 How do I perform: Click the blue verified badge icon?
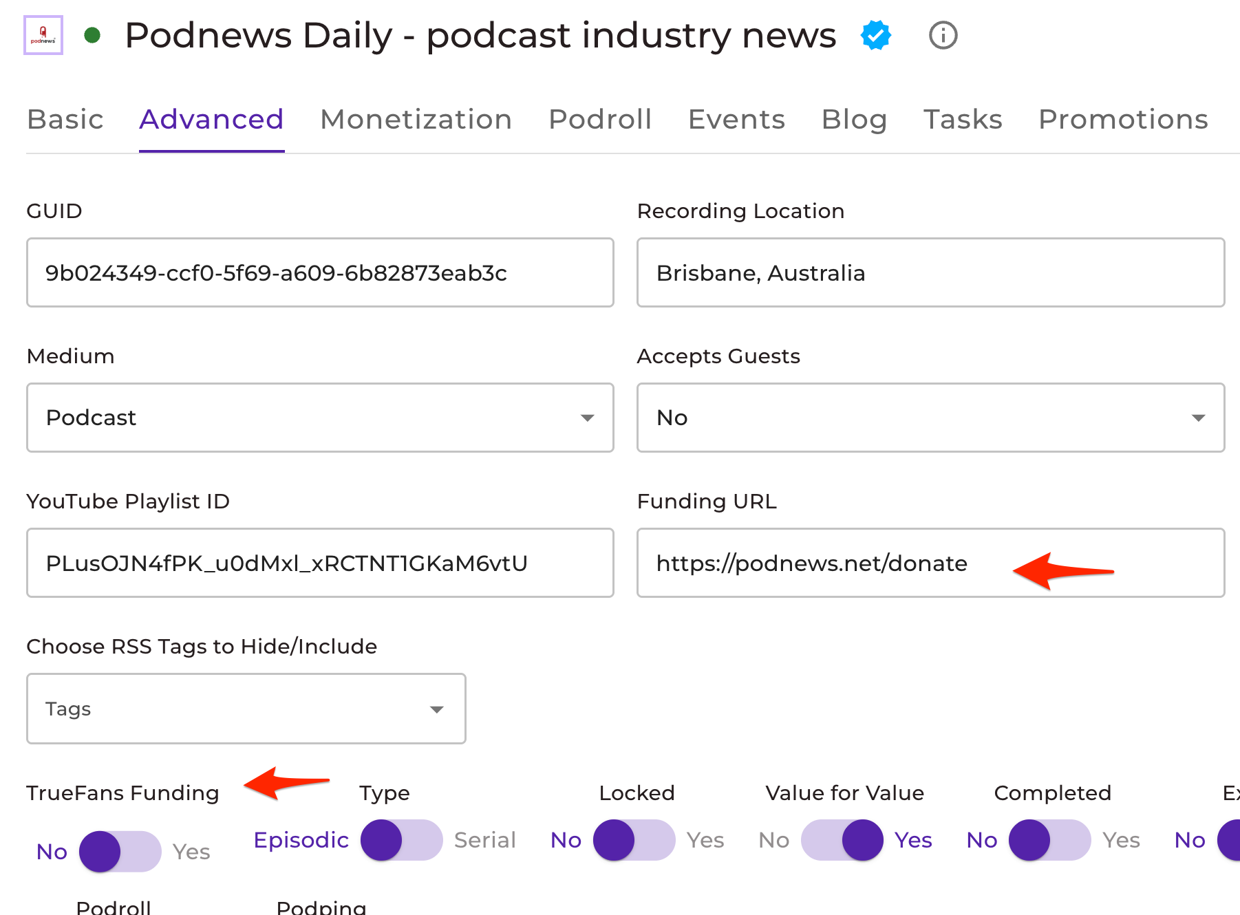pyautogui.click(x=875, y=35)
